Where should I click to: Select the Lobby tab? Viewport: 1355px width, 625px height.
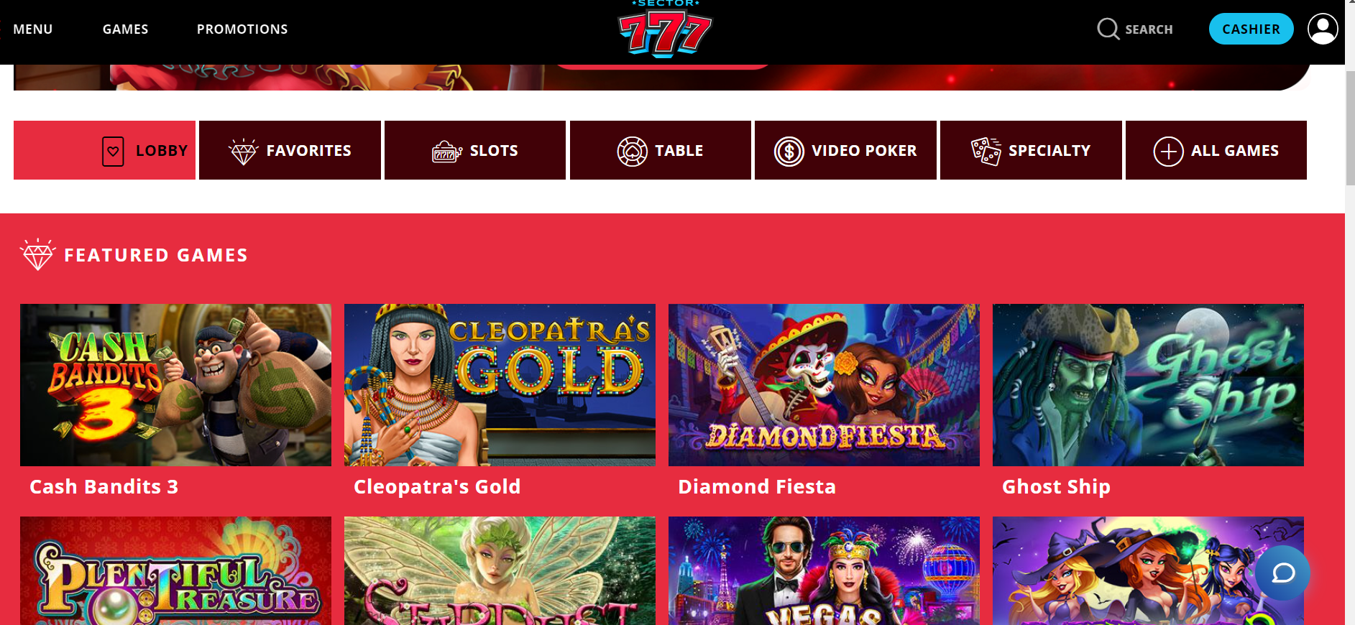point(104,150)
